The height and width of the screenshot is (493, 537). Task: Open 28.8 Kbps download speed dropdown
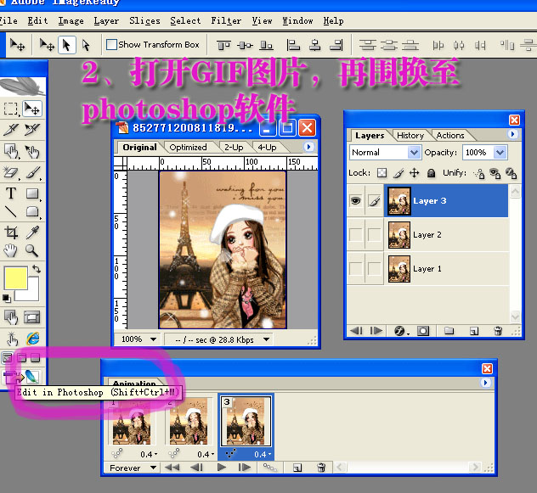(x=267, y=339)
